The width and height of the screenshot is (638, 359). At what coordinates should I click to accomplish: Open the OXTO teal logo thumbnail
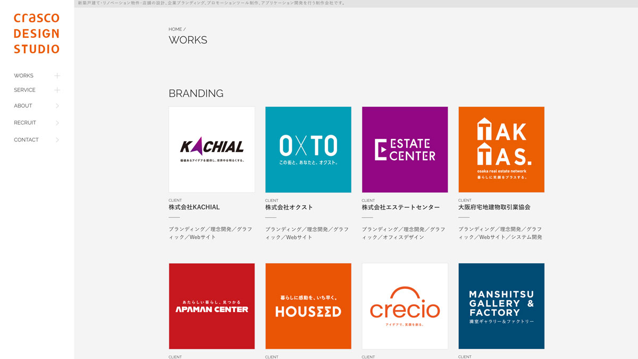tap(308, 149)
